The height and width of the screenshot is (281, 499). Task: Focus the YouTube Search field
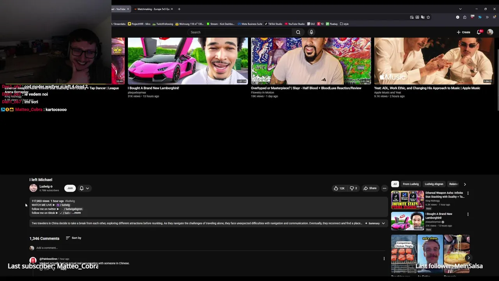(x=240, y=32)
